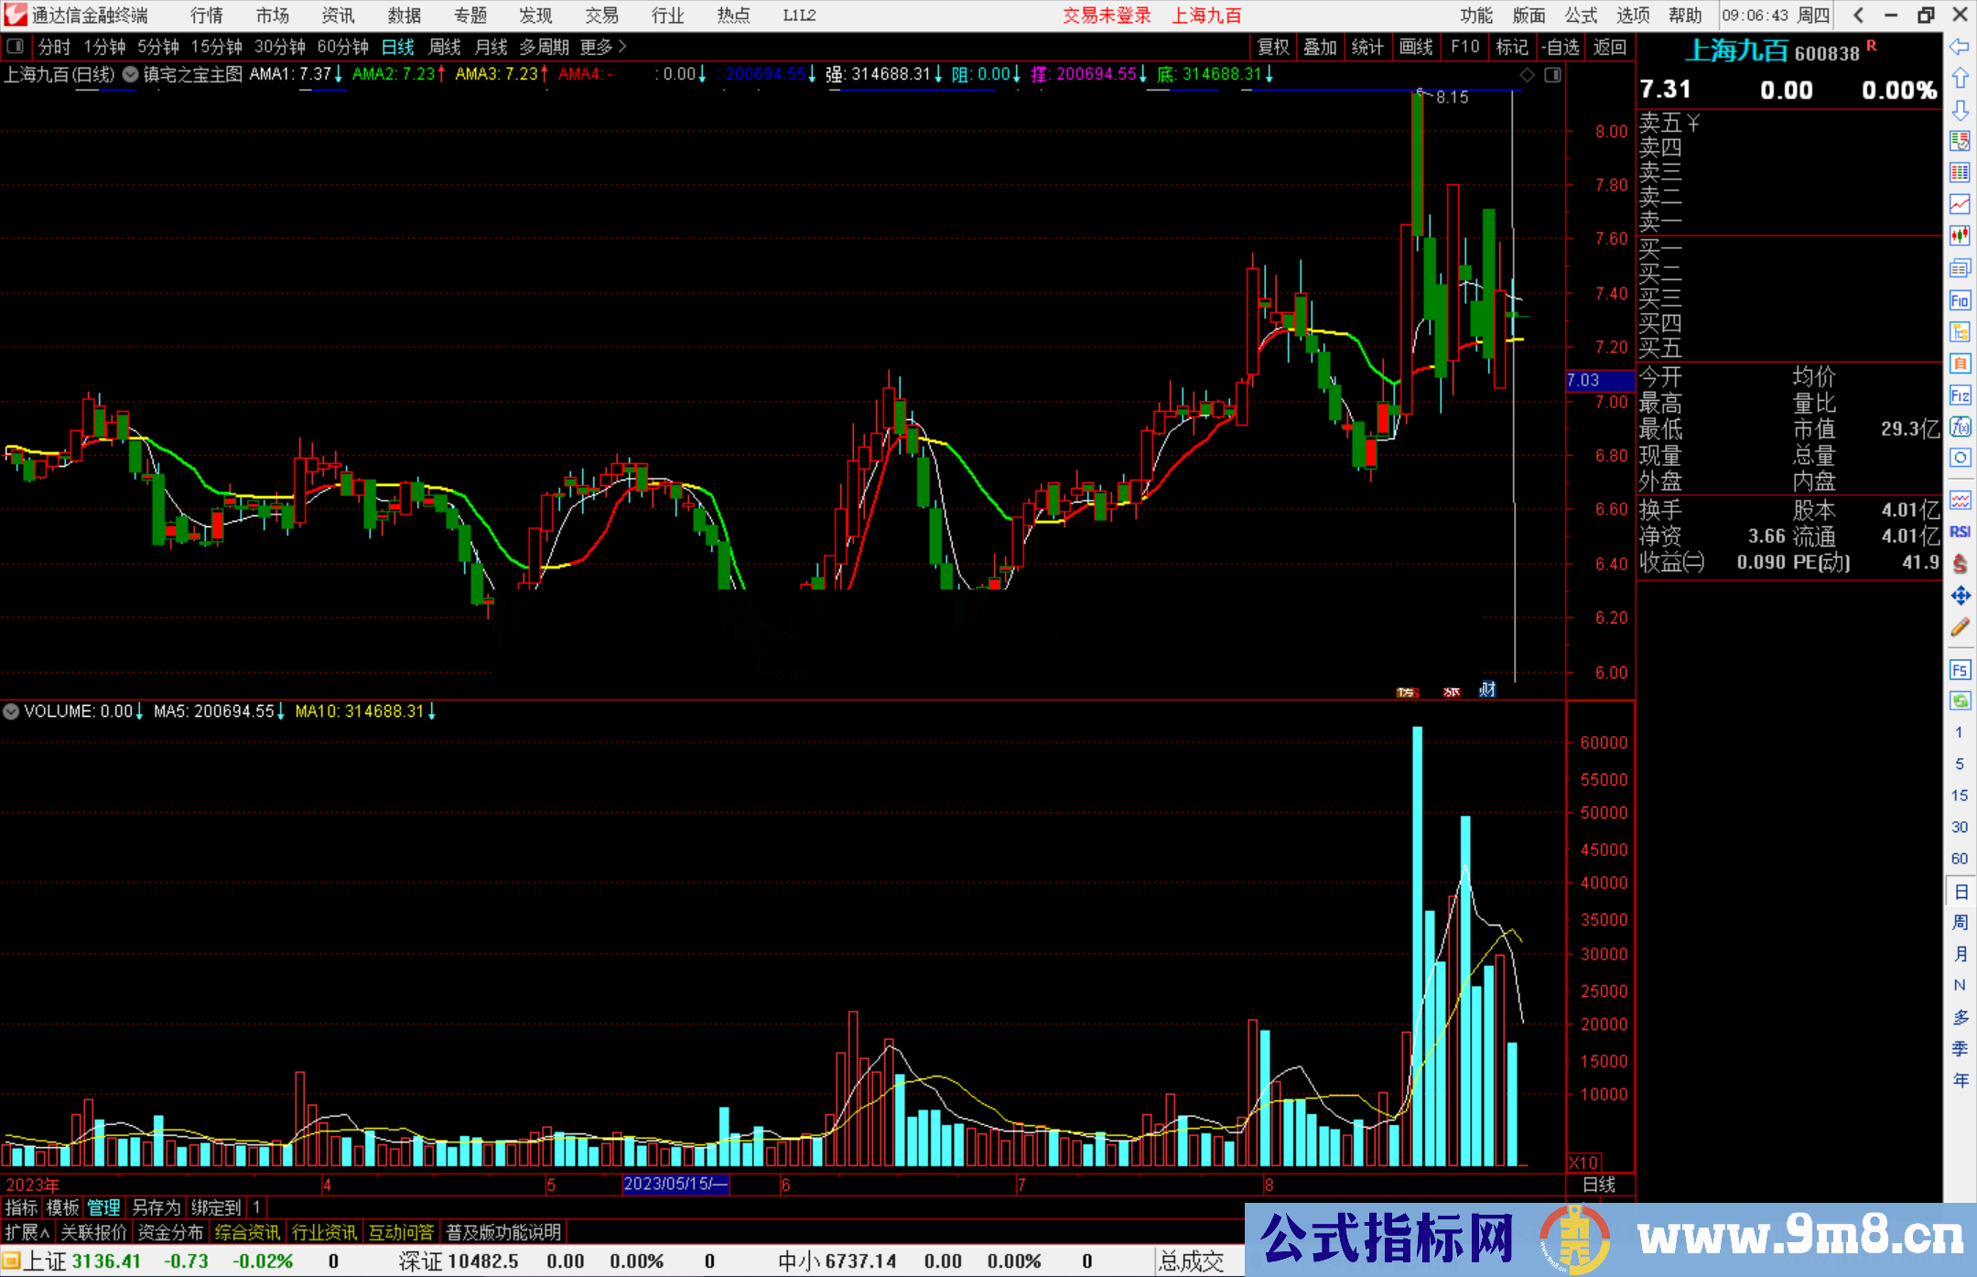Open the 市场 menu

[273, 16]
